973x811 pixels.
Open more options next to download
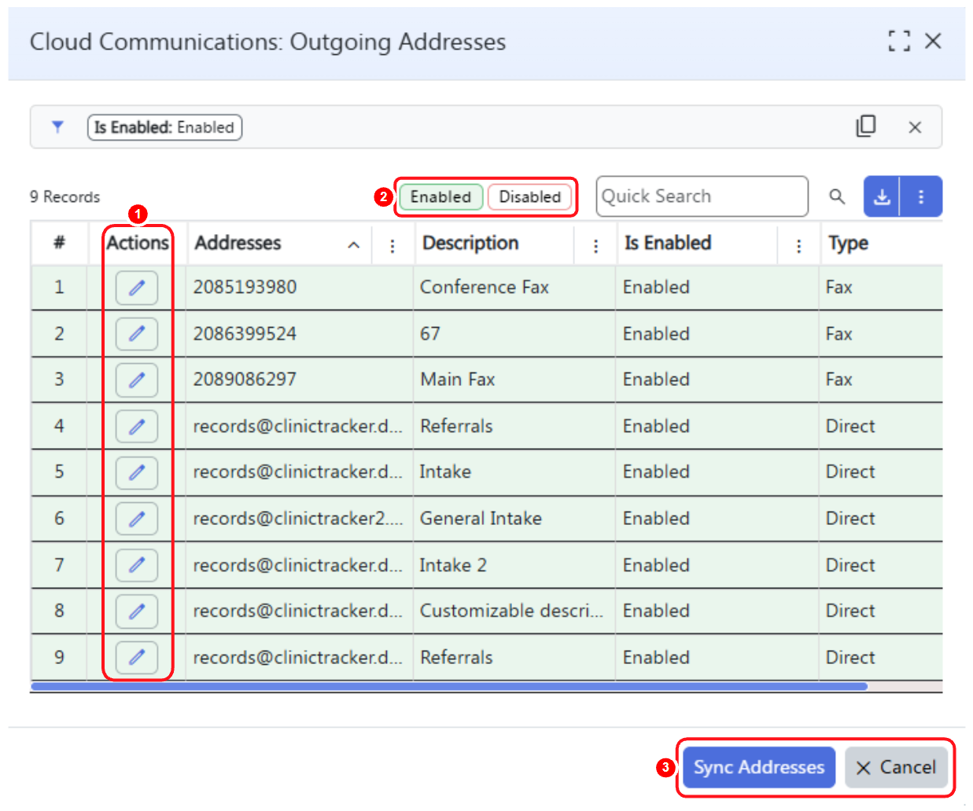[x=921, y=196]
